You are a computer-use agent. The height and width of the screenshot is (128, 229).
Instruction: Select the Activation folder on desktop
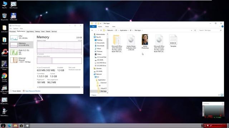coord(4,29)
